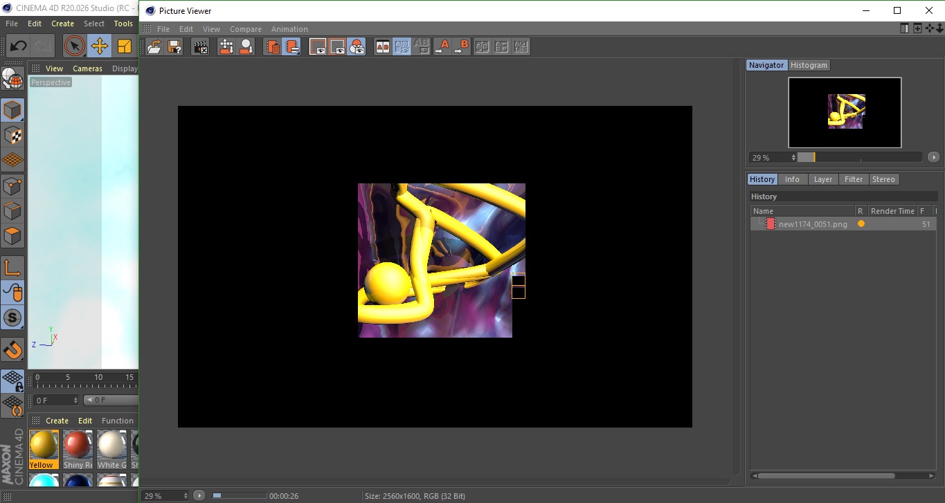
Task: Enable Model mode cube icon
Action: point(12,110)
